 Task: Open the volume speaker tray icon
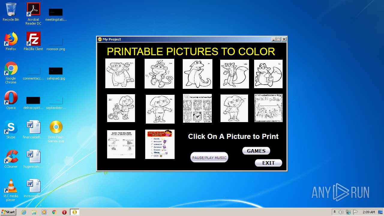point(341,212)
